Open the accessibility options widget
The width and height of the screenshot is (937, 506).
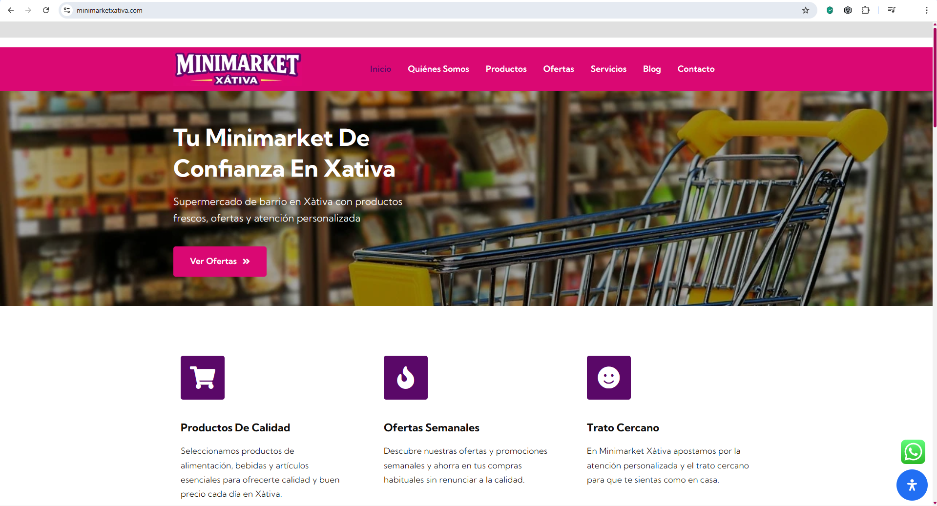(x=912, y=485)
